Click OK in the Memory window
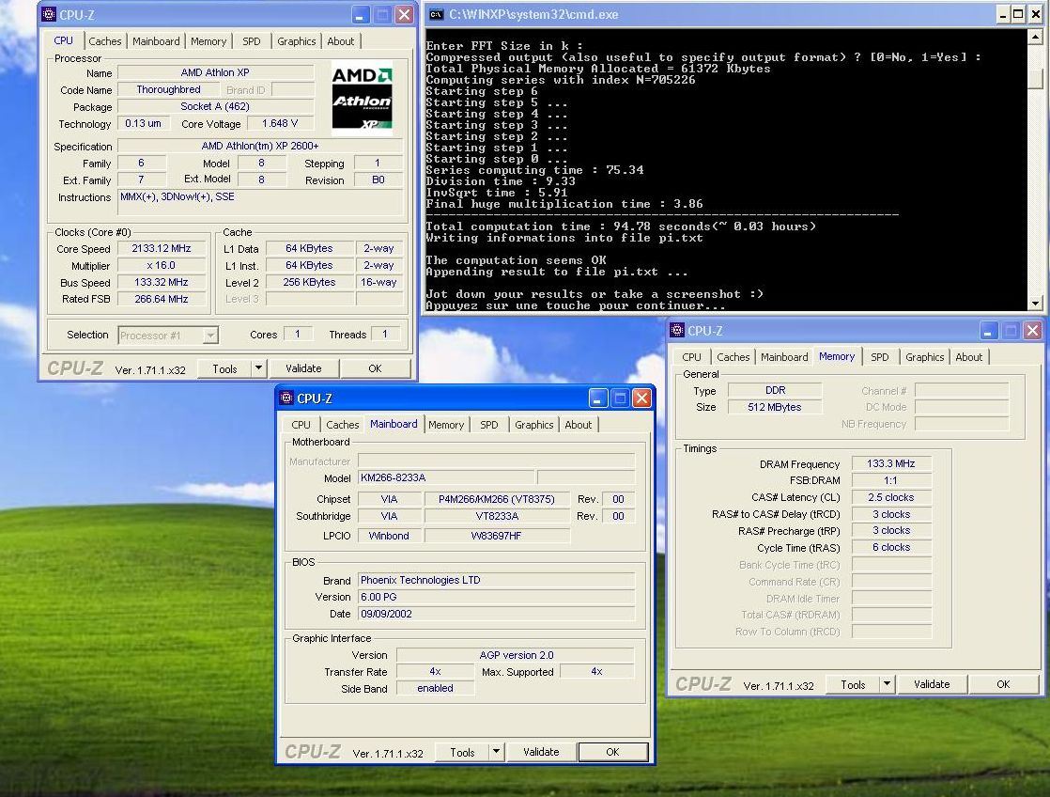 [1003, 683]
